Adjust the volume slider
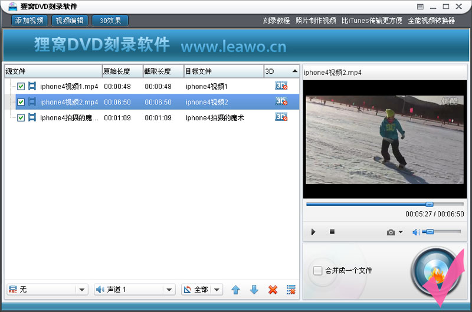472x312 pixels. (441, 232)
